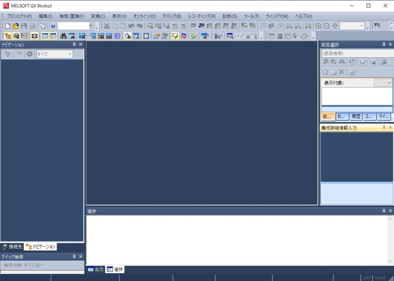Image resolution: width=394 pixels, height=281 pixels.
Task: Select the 接続先 tab
Action: 12,247
